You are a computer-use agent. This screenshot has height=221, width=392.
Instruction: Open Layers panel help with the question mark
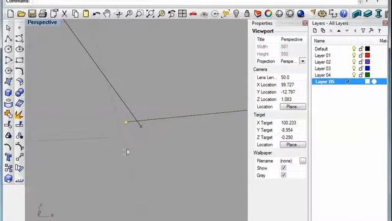pos(379,31)
